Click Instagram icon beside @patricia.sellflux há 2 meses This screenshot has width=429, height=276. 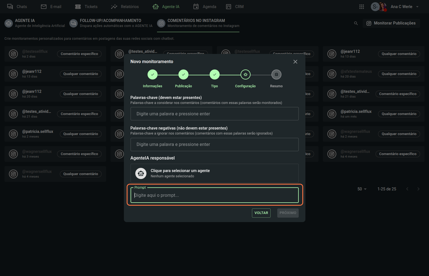(x=13, y=134)
